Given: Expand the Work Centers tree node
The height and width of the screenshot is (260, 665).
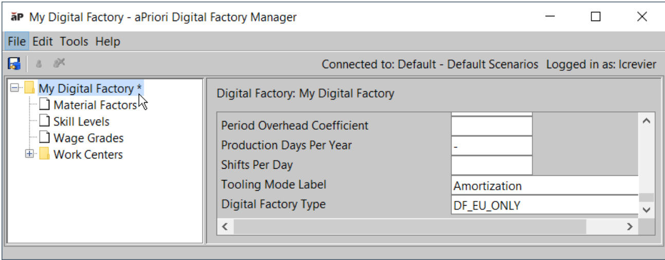Looking at the screenshot, I should (x=29, y=154).
